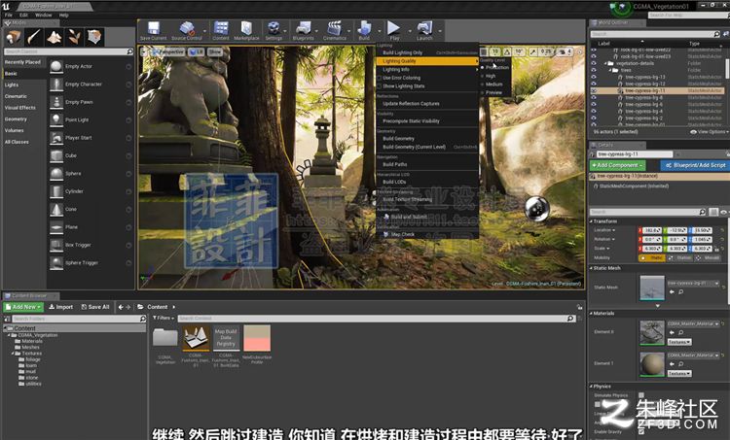
Task: Click Save All button
Action: (95, 307)
